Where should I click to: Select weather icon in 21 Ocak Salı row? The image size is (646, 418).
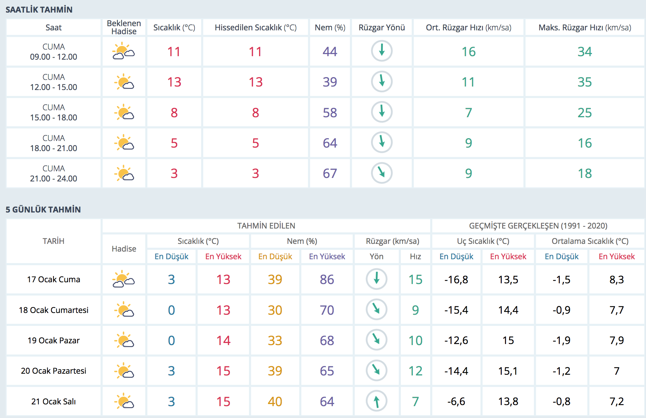tap(124, 401)
